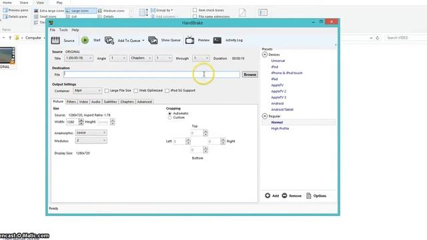This screenshot has width=427, height=240.
Task: Open the Help menu in HandBrake
Action: [75, 30]
